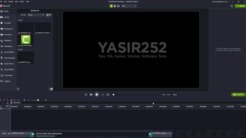Open the Annotations panel
246x138 pixels.
[8, 29]
